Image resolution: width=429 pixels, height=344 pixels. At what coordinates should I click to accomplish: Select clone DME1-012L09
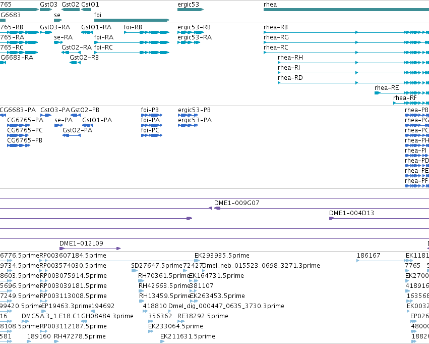[x=90, y=249]
